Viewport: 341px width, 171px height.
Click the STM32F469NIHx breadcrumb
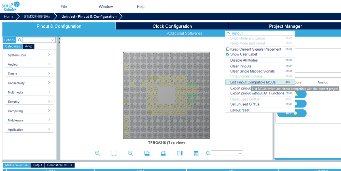point(37,16)
